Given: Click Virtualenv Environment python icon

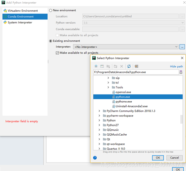Looking at the screenshot, I should tap(5, 11).
